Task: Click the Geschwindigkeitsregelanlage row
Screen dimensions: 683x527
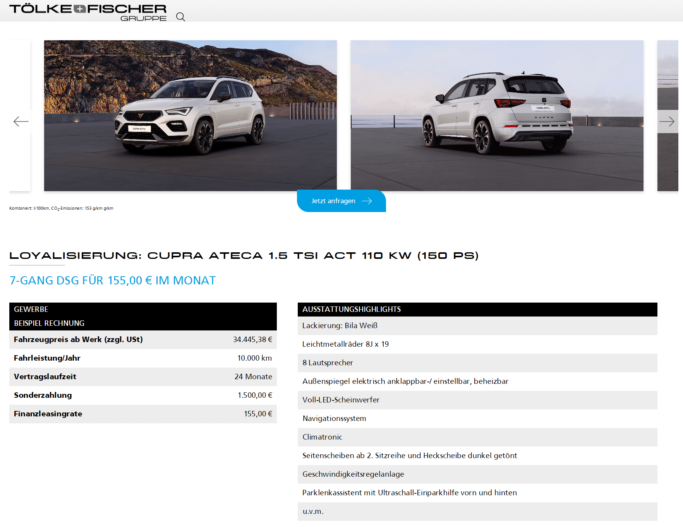Action: (x=477, y=474)
